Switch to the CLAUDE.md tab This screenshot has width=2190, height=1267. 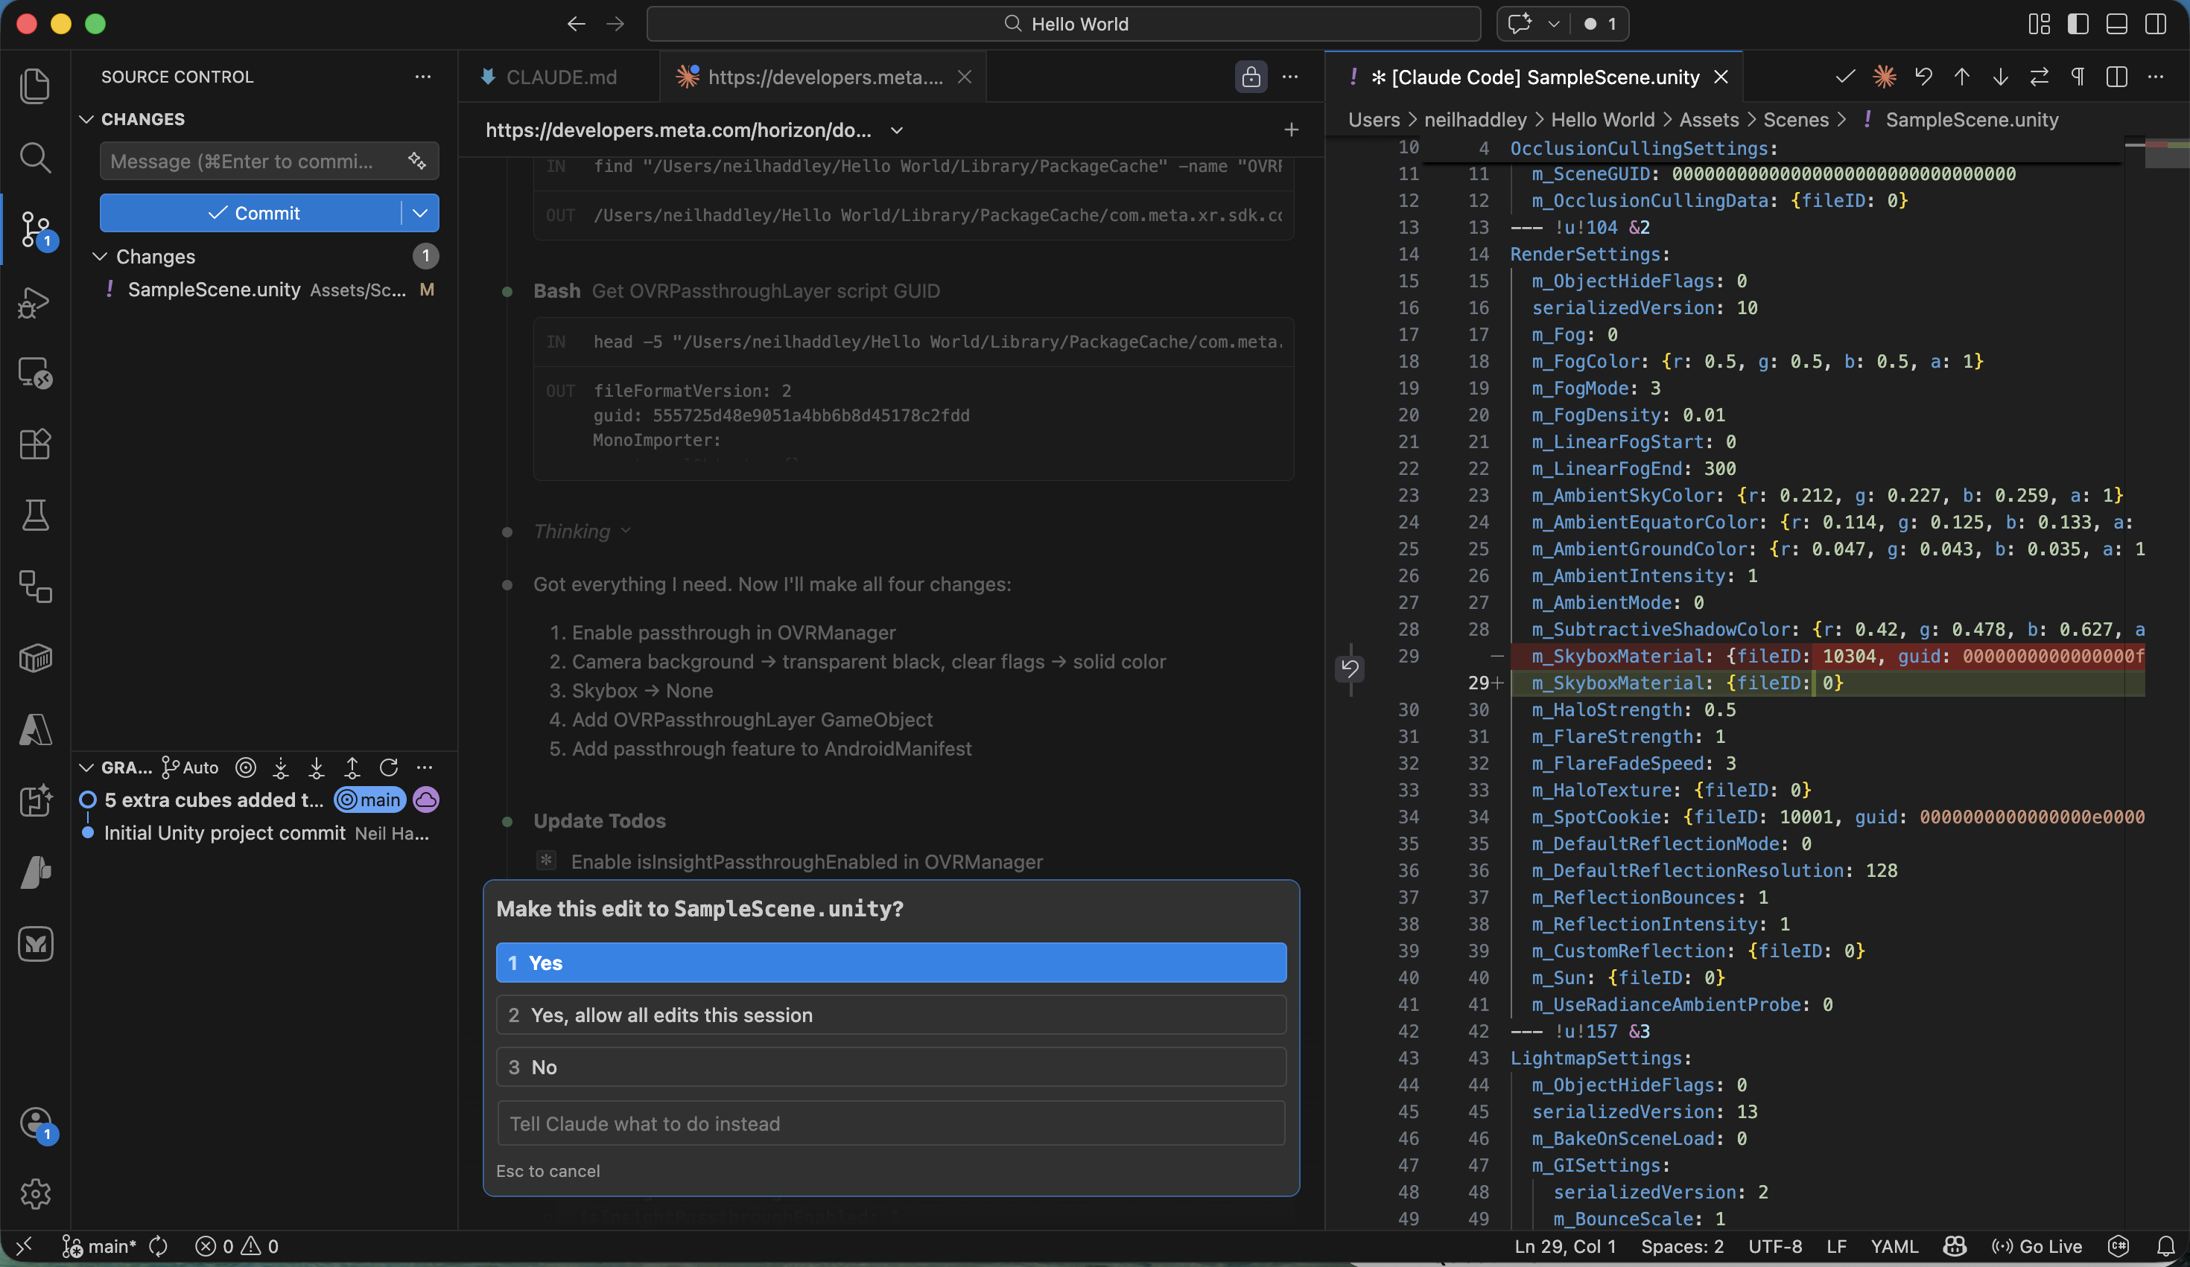point(562,77)
